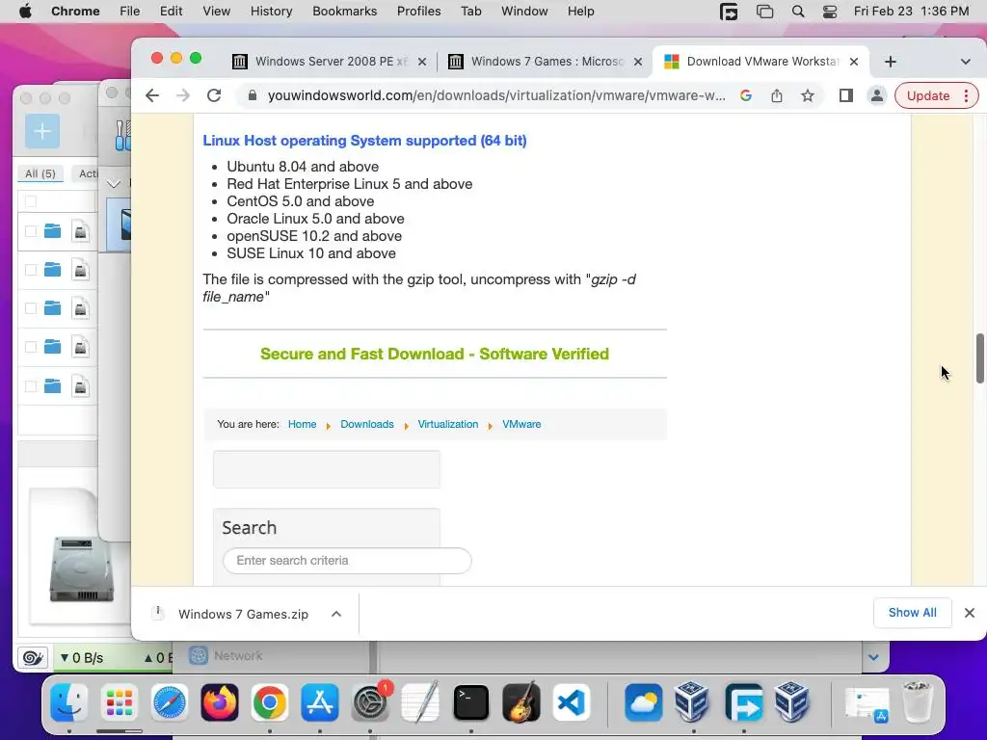This screenshot has height=740, width=987.
Task: Click Show All downloads button
Action: (912, 613)
